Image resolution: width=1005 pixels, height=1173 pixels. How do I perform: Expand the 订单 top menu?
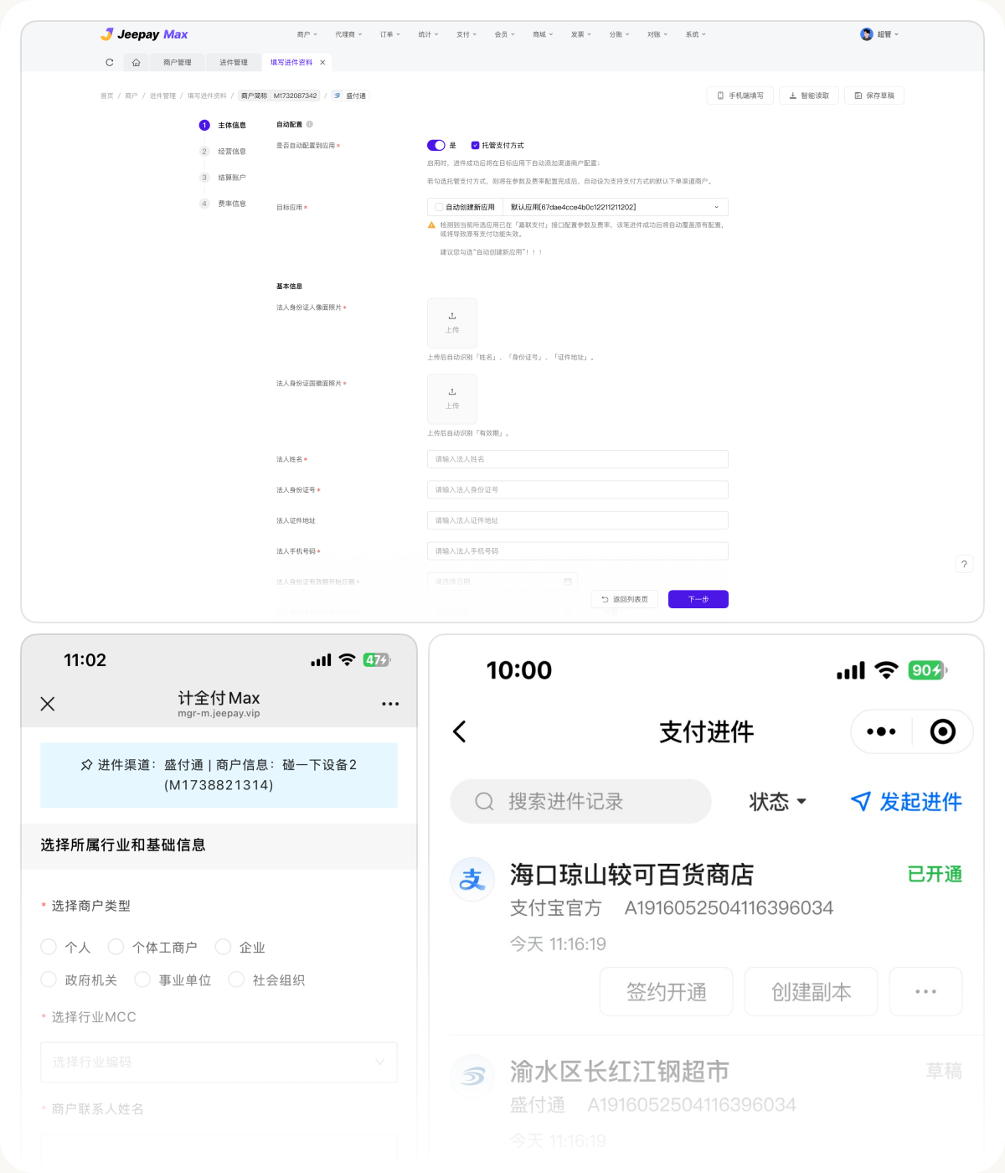pos(390,34)
